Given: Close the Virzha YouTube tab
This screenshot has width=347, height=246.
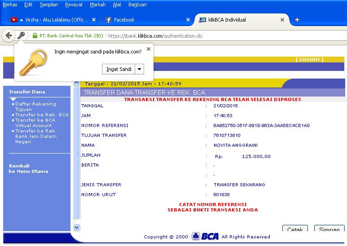Looking at the screenshot, I should [94, 20].
